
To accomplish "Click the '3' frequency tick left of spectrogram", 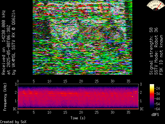I will [16, 84].
